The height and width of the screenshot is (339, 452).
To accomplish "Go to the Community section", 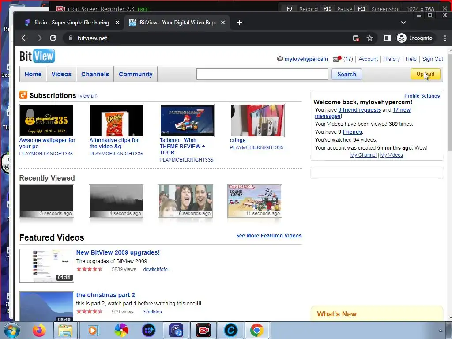I will click(x=136, y=74).
